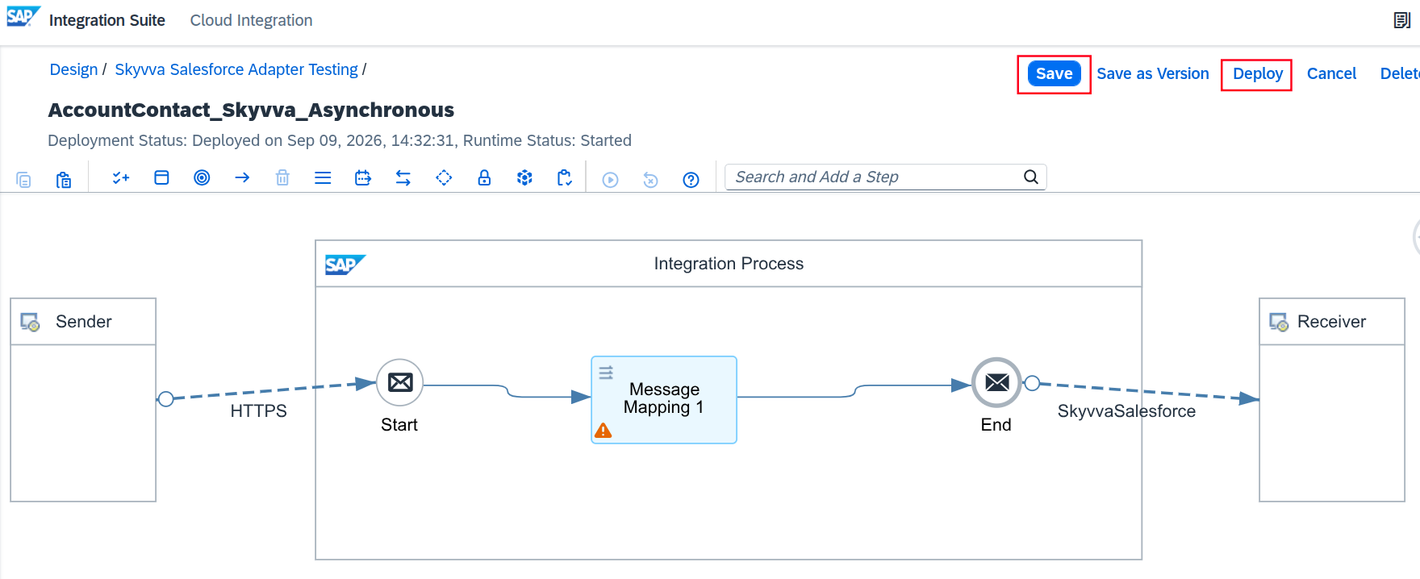Click the Integration Suite header title
This screenshot has height=579, width=1420.
[106, 20]
